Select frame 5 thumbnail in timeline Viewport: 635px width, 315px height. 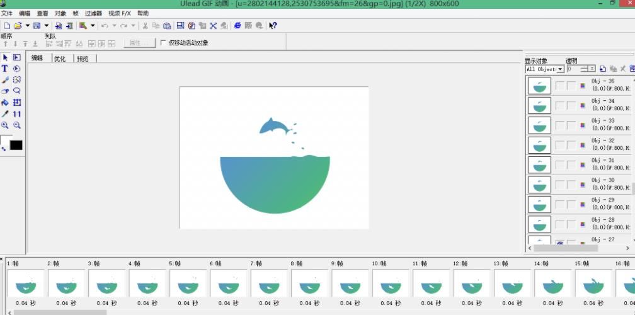188,283
